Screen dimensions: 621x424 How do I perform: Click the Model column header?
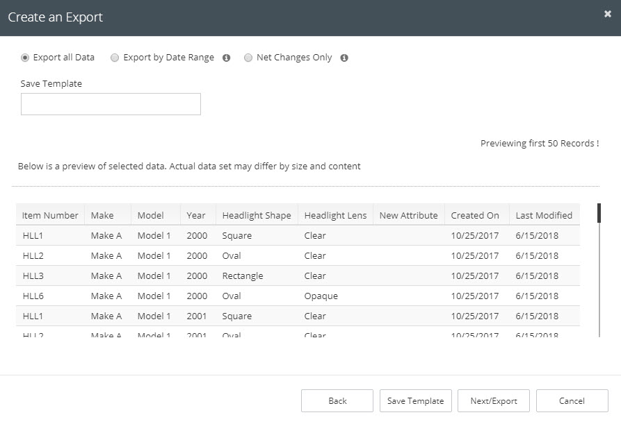[x=156, y=215]
